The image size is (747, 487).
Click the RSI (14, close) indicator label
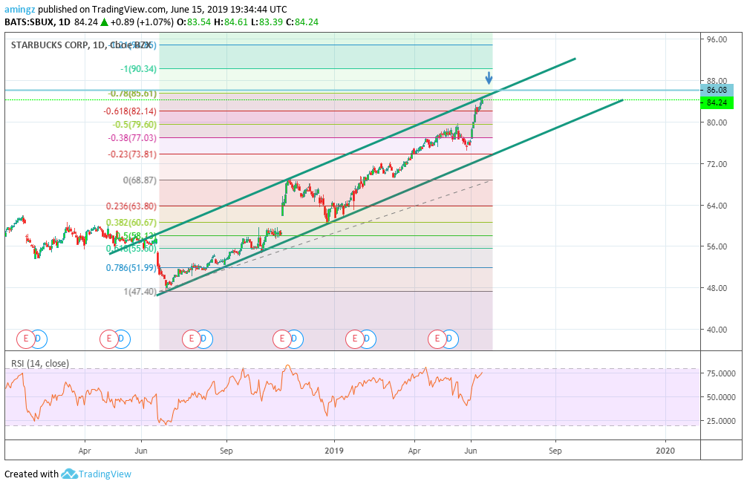(x=40, y=364)
